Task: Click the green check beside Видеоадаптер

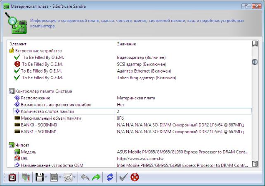Action: [17, 57]
